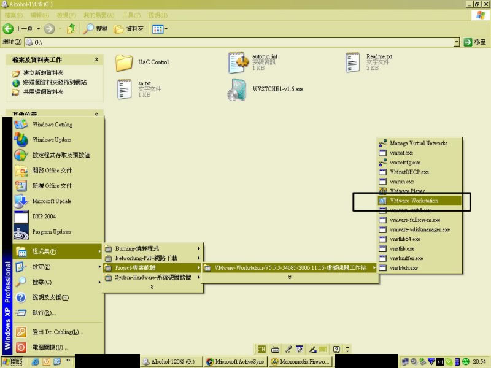Screen dimensions: 491x368
Task: Click the CH language indicator on language bar
Action: click(x=261, y=349)
